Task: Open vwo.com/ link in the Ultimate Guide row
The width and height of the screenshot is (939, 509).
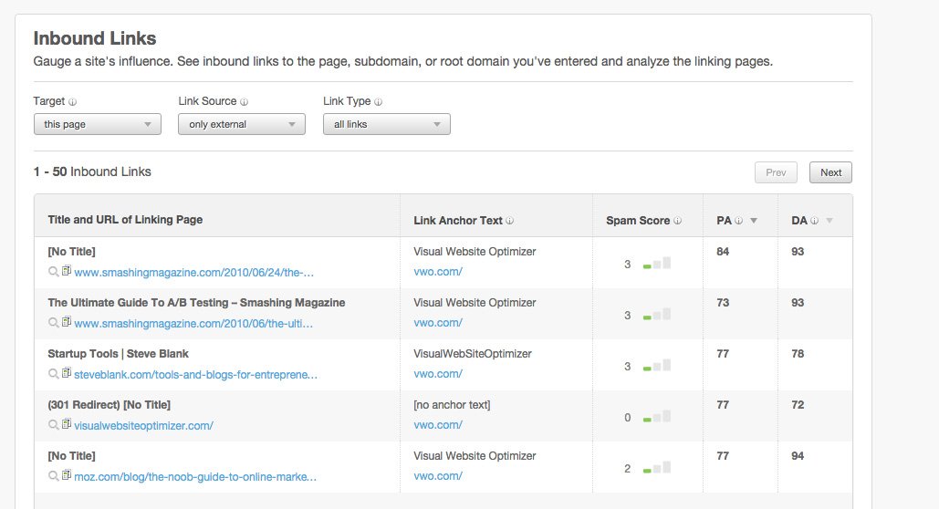Action: tap(438, 323)
